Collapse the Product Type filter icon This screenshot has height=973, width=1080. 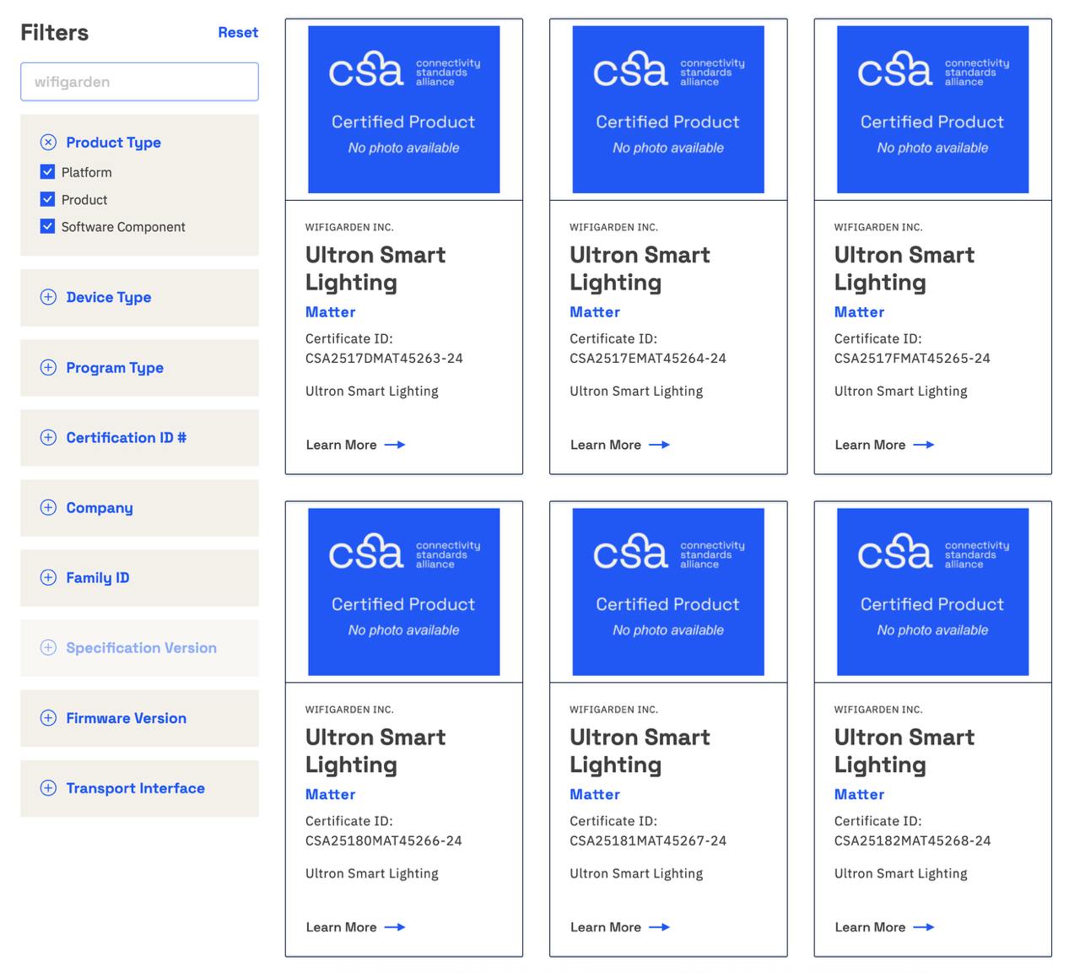coord(48,143)
